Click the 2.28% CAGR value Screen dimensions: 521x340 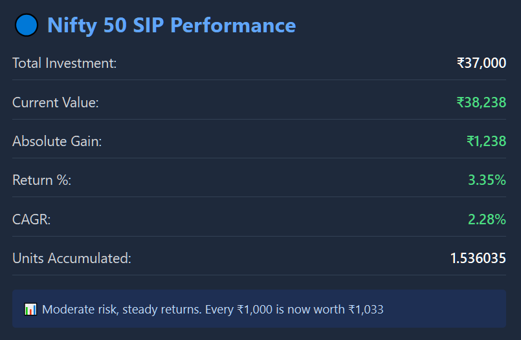coord(487,219)
